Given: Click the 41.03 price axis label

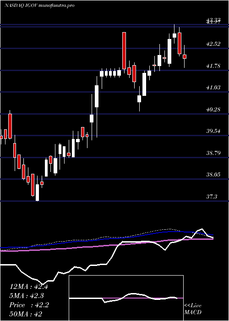Looking at the screenshot, I should [213, 88].
